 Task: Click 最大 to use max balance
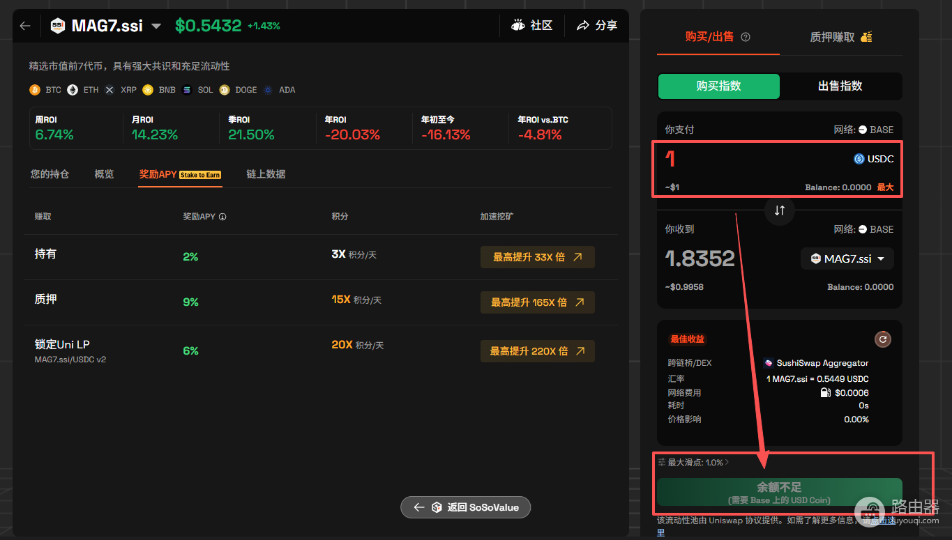[x=885, y=187]
